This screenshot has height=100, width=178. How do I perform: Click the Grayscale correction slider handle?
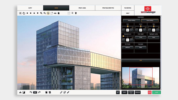pyautogui.click(x=123, y=36)
